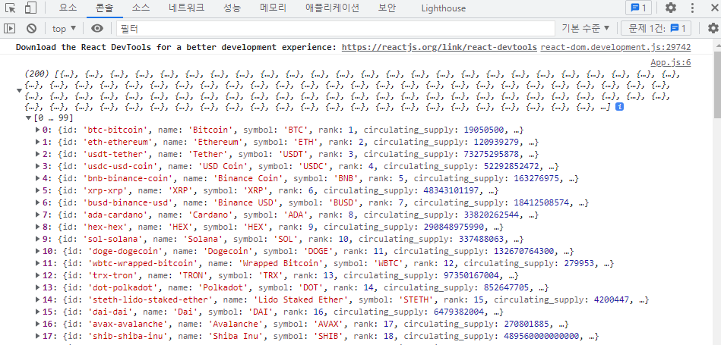721x345 pixels.
Task: Toggle the device toolbar icon
Action: [x=30, y=8]
